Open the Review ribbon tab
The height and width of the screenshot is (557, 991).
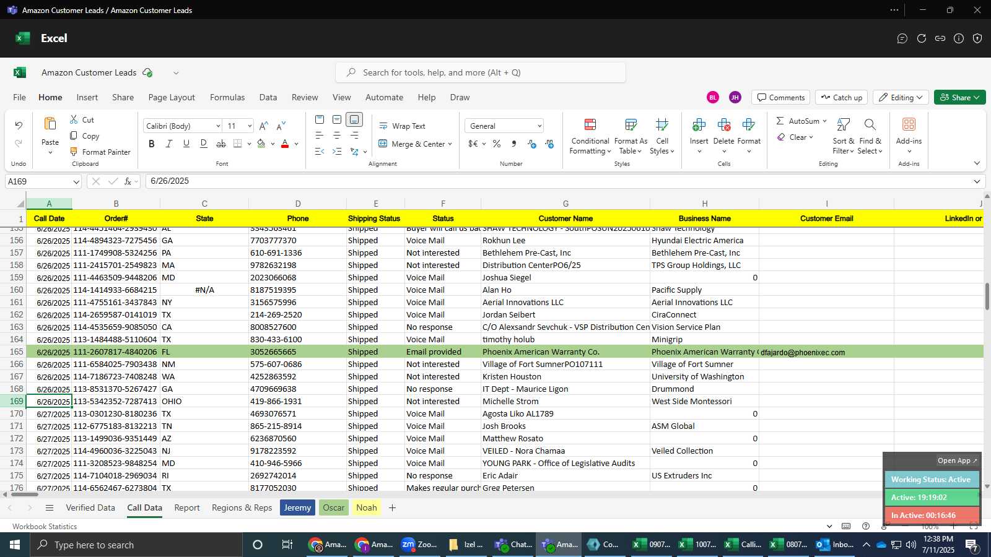(305, 97)
